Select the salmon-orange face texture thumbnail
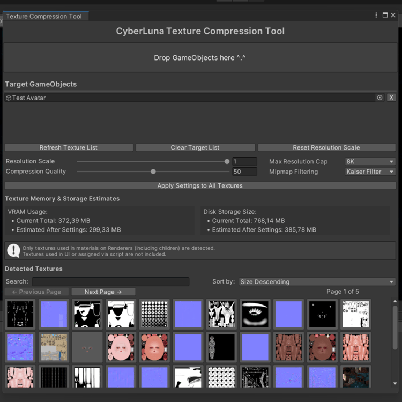Image resolution: width=402 pixels, height=402 pixels. coord(154,347)
